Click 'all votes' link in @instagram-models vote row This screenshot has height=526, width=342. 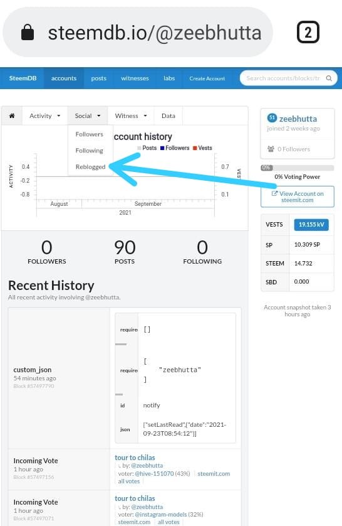[168, 522]
